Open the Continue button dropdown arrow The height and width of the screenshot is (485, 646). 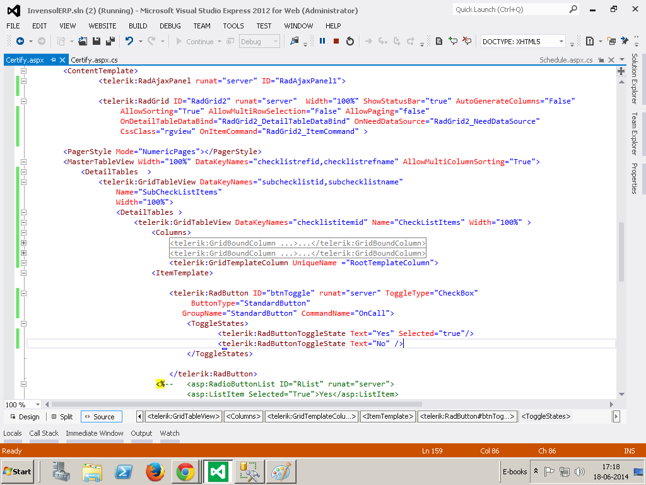[220, 42]
